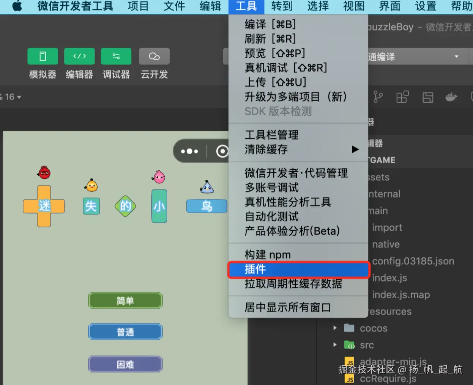
Task: Choose 工具栏管理 menu entry
Action: click(x=298, y=135)
